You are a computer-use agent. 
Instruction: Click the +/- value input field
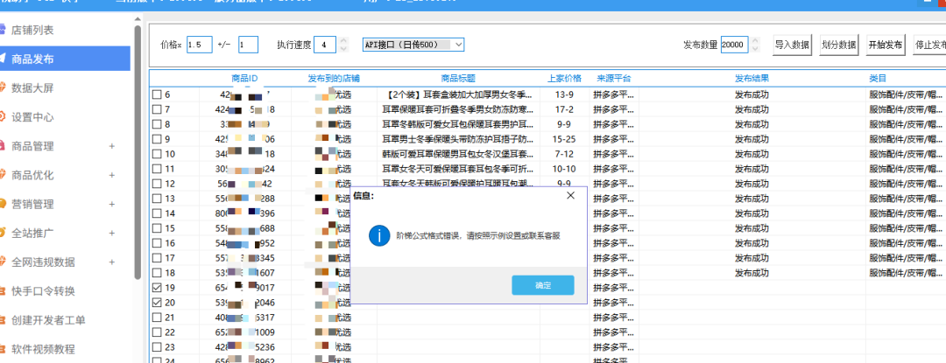tap(248, 45)
